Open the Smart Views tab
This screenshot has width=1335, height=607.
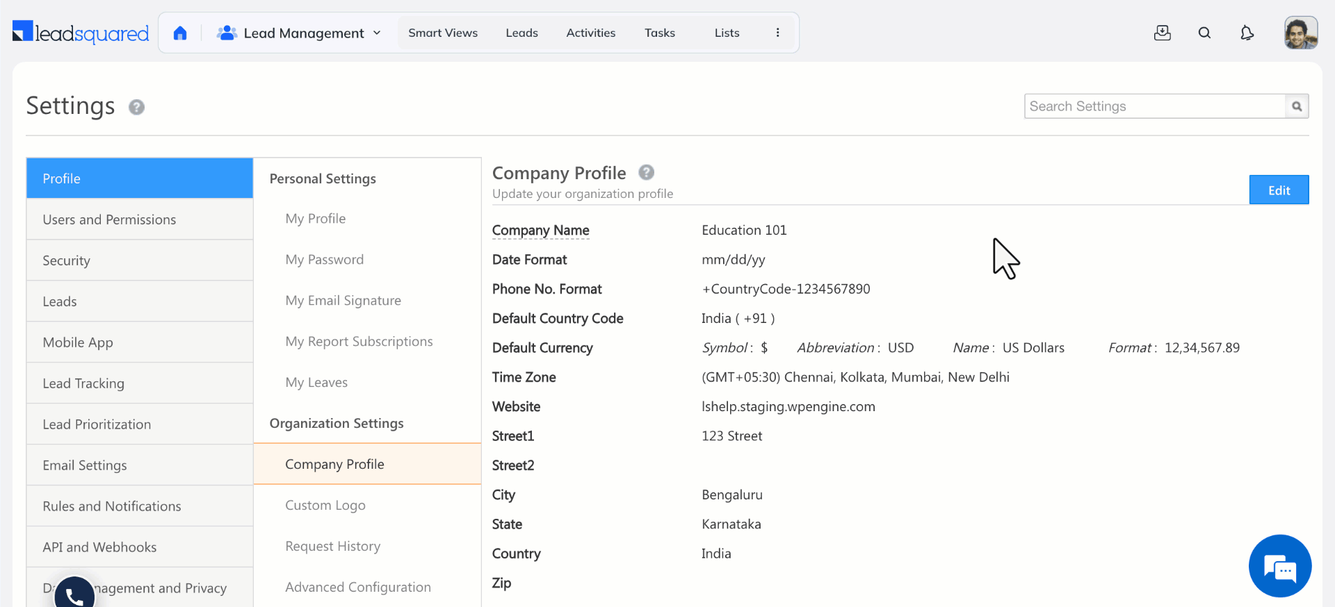click(x=443, y=33)
